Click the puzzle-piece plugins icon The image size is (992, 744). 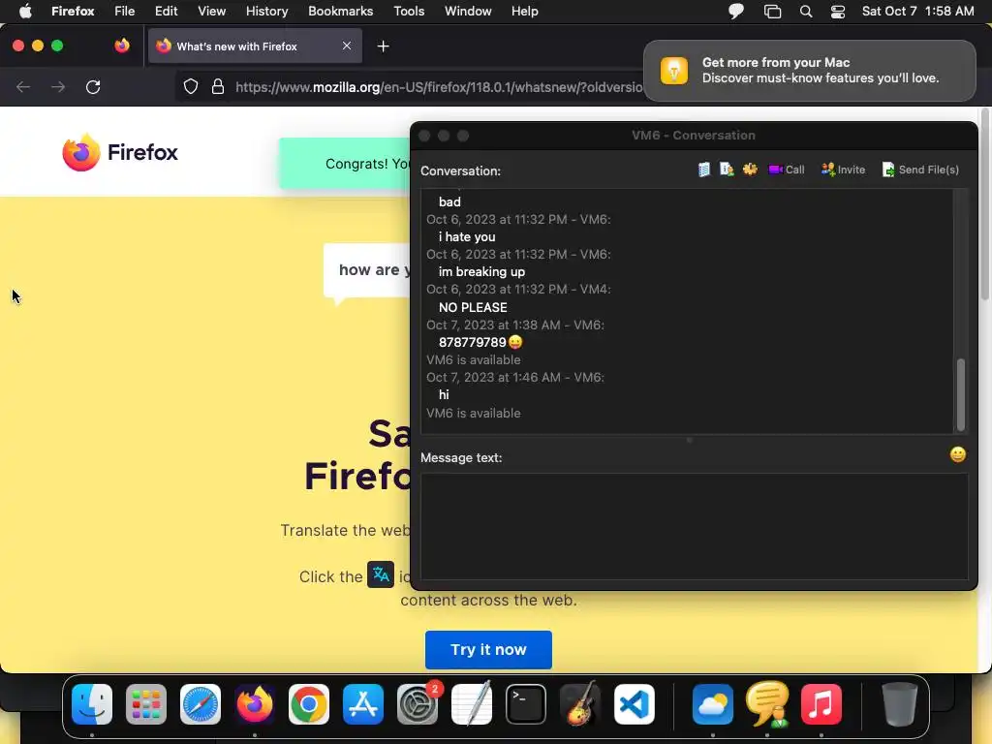[x=750, y=169]
